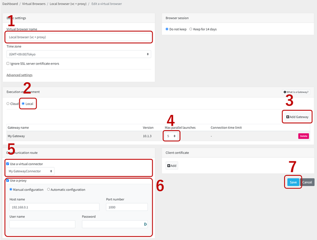Click the Add Gateway button
317x240 pixels.
297,117
